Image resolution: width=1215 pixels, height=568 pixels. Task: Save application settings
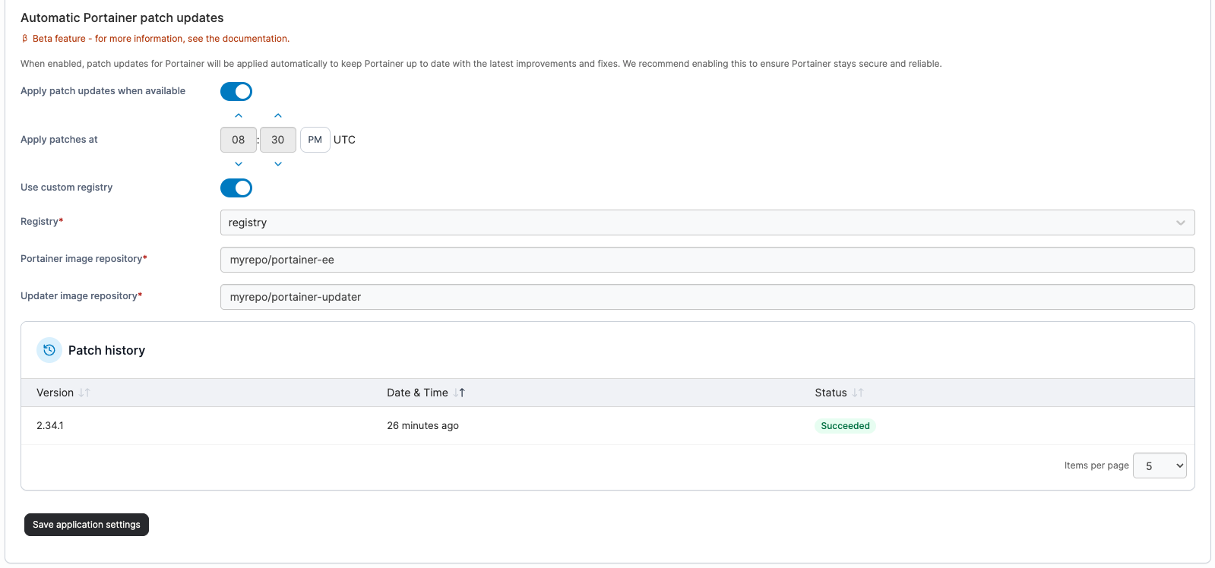point(87,525)
